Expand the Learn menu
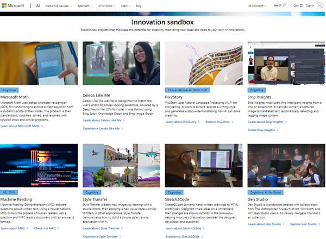 point(126,6)
